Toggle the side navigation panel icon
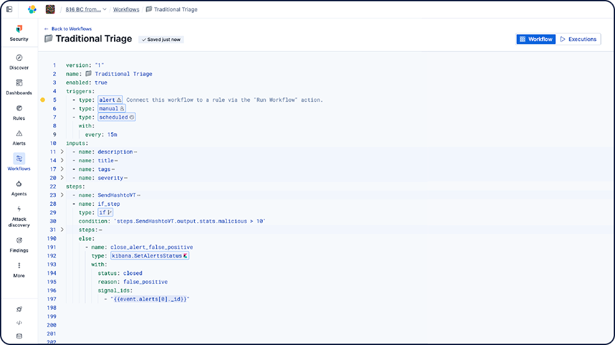The image size is (615, 345). tap(10, 10)
